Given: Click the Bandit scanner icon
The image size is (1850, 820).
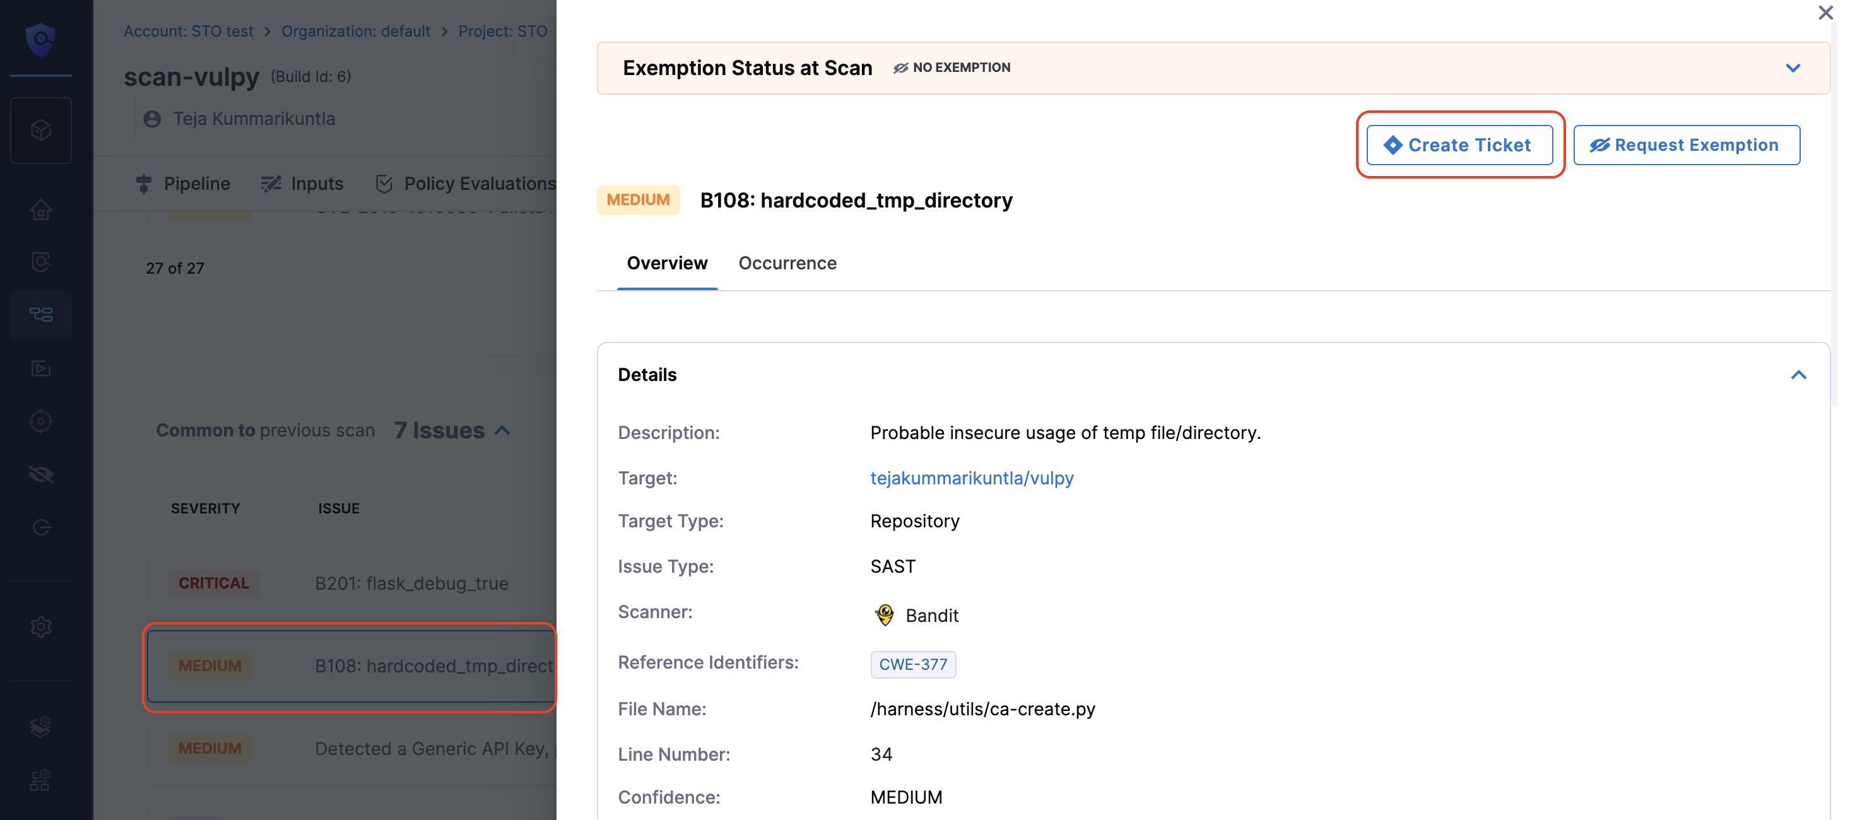Looking at the screenshot, I should tap(884, 614).
